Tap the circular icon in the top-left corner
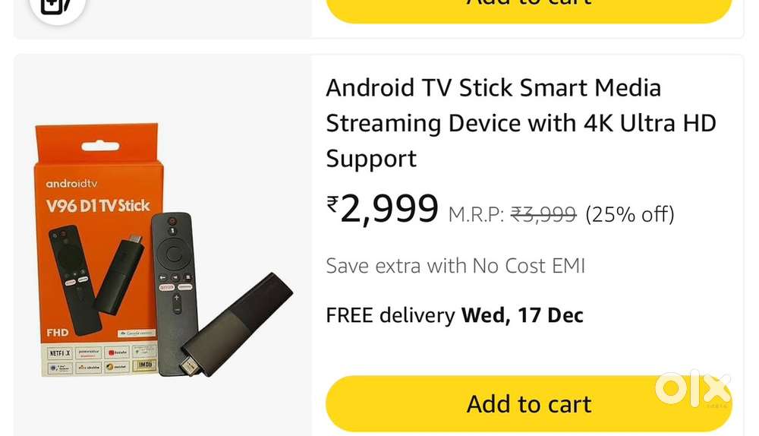The height and width of the screenshot is (436, 759). (x=58, y=6)
